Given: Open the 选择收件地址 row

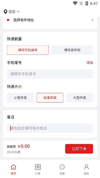Looking at the screenshot, I should pos(50,20).
